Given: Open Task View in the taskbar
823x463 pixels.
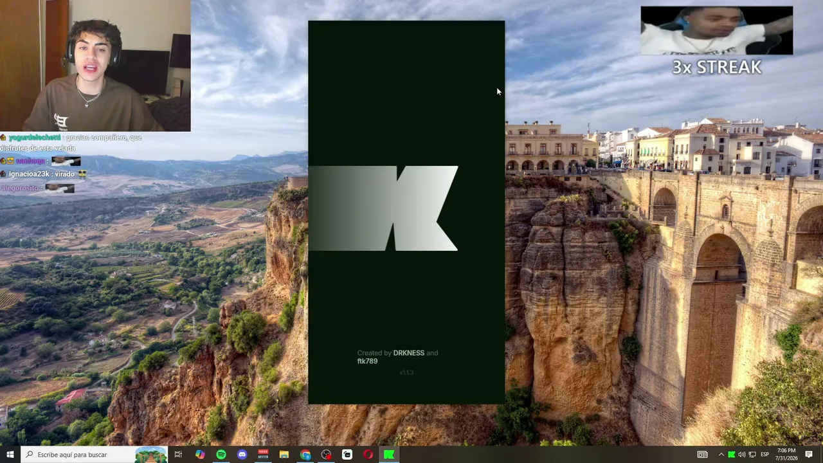Looking at the screenshot, I should pos(178,455).
